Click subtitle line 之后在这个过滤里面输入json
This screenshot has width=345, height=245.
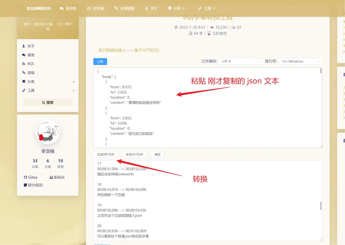(x=120, y=215)
